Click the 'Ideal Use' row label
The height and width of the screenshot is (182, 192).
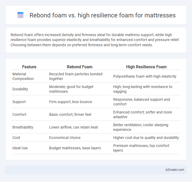[20, 148]
